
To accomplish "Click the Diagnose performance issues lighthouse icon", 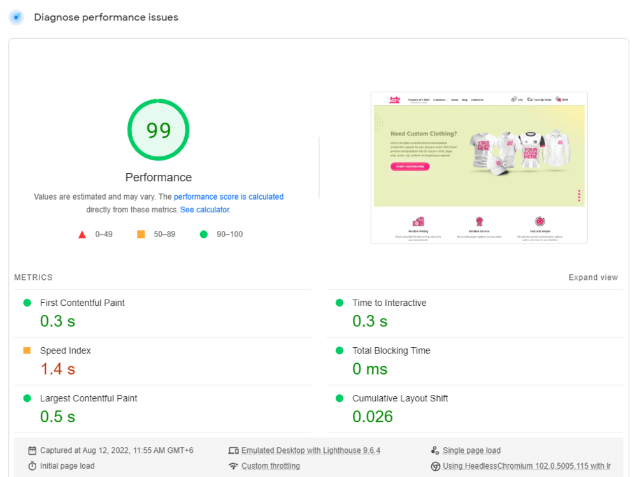I will click(17, 17).
